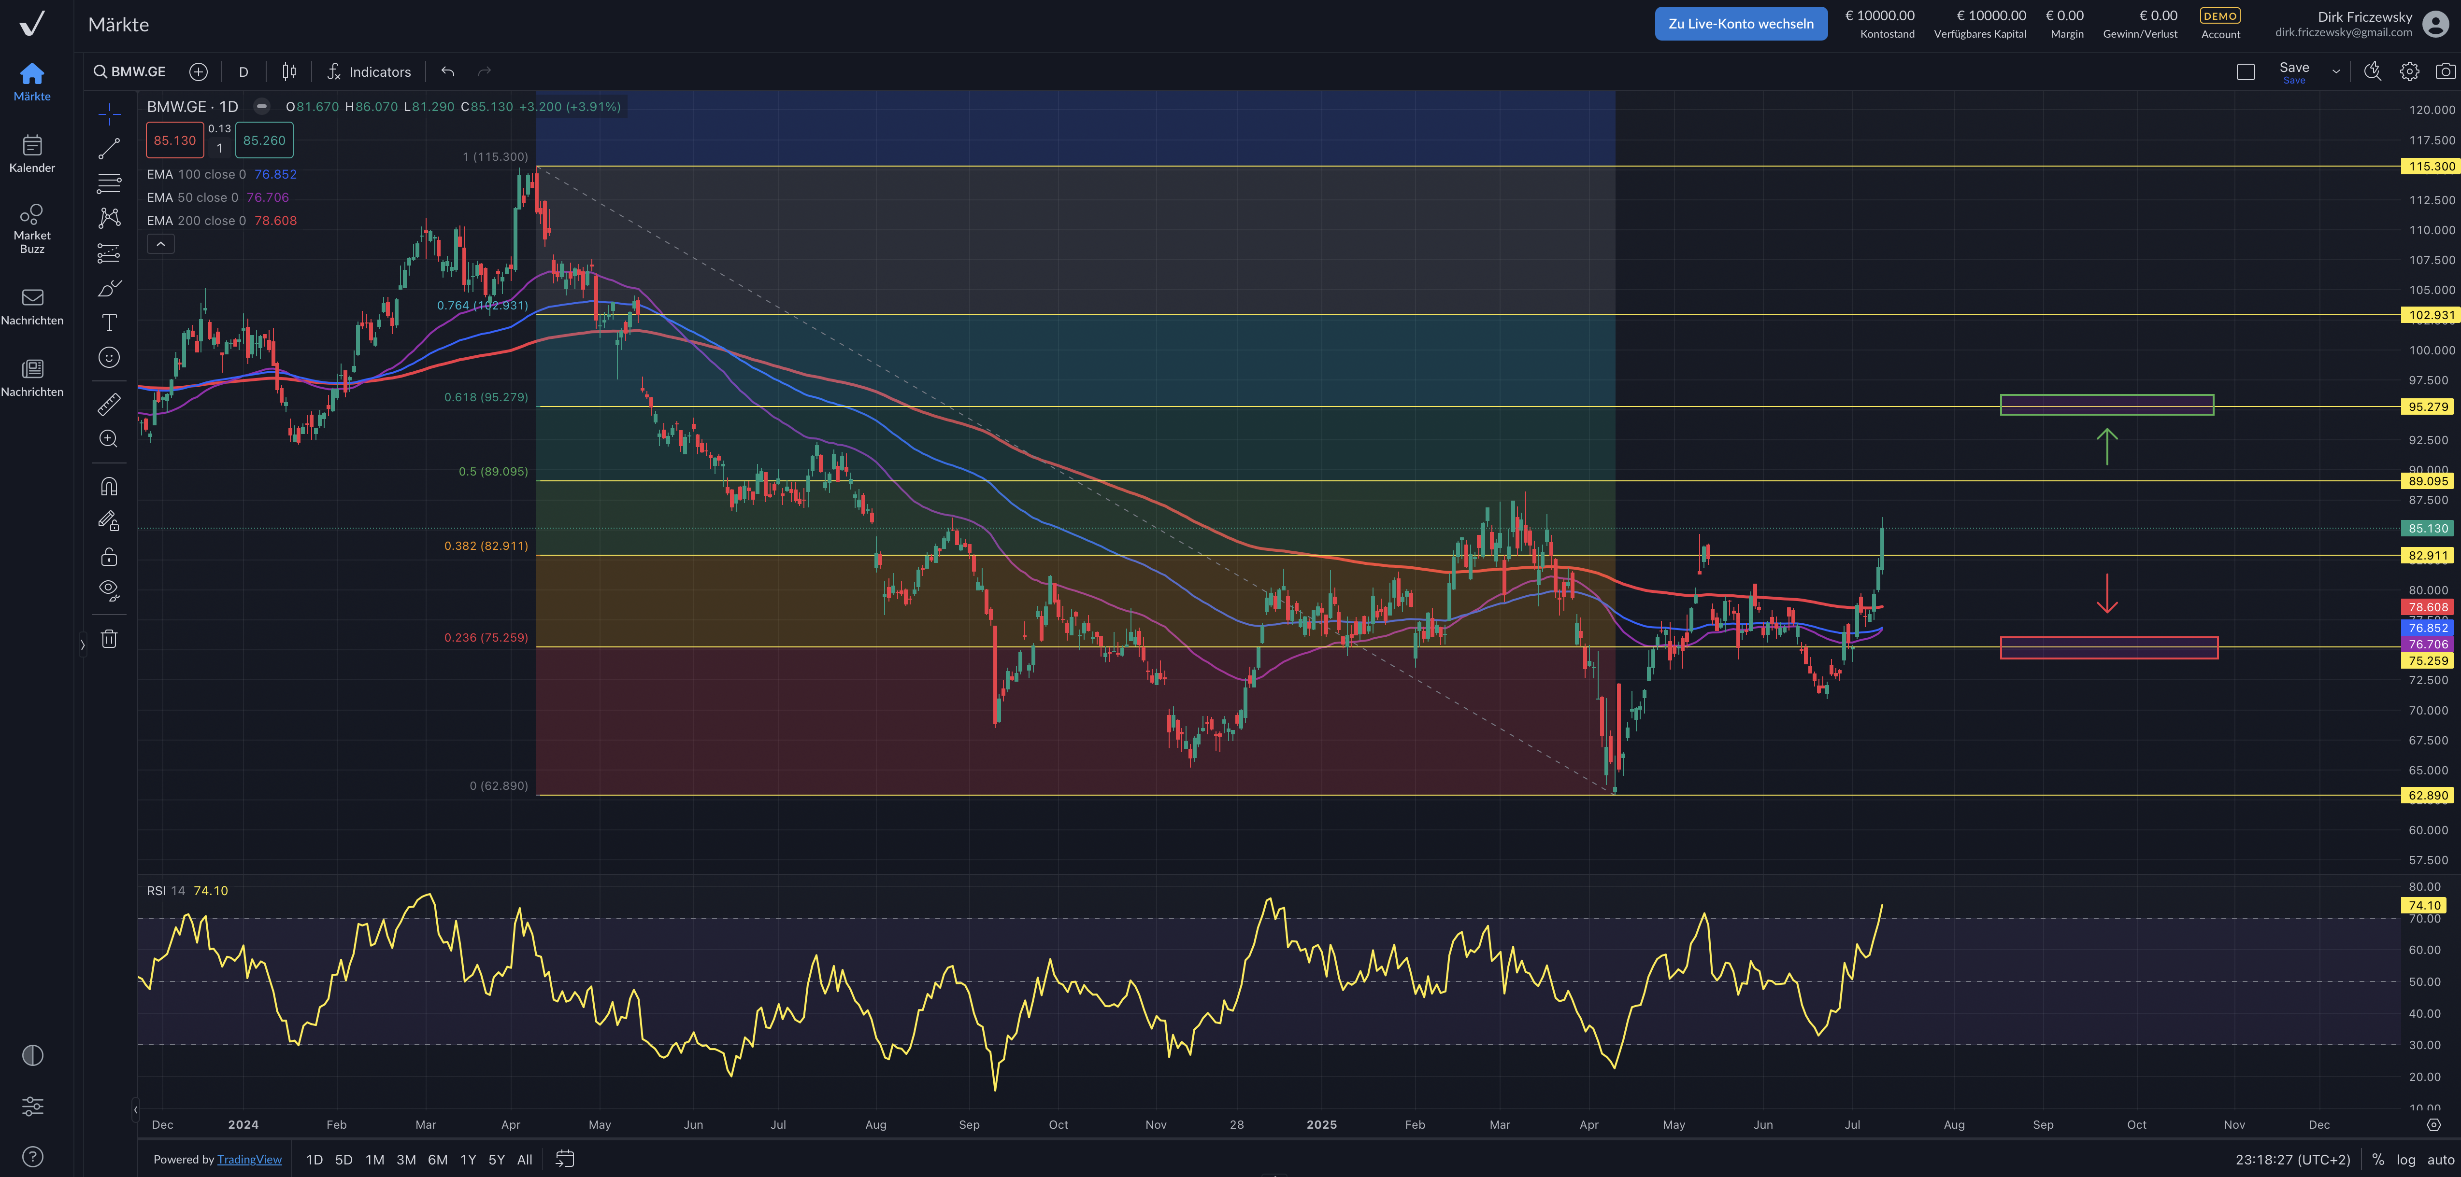Open candlestick chart style selector

click(x=288, y=71)
